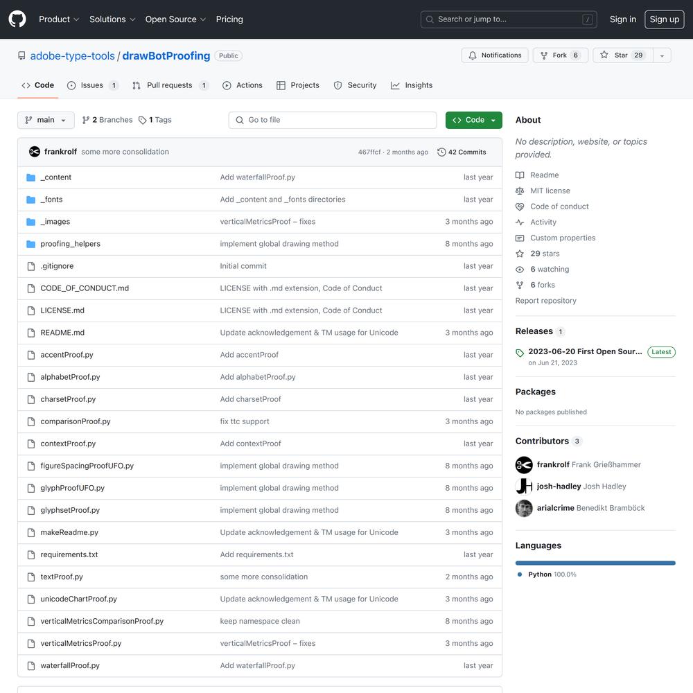Open the Projects tab

tap(298, 85)
